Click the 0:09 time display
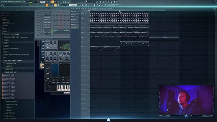The width and height of the screenshot is (217, 122). point(66,2)
